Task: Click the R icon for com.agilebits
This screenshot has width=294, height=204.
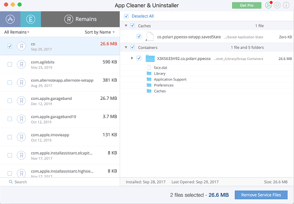Action: coord(21,64)
